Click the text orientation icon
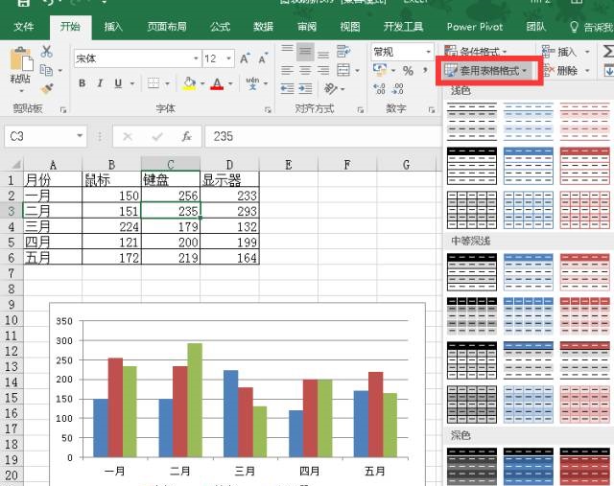This screenshot has width=614, height=486. pyautogui.click(x=330, y=89)
